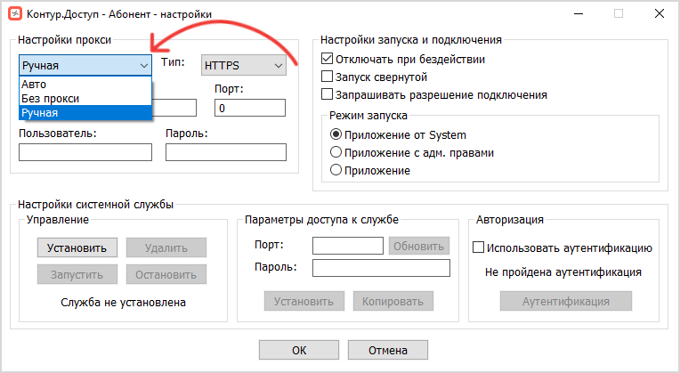This screenshot has height=373, width=680.
Task: Select plain "Приложение" launch mode radio
Action: tap(336, 170)
